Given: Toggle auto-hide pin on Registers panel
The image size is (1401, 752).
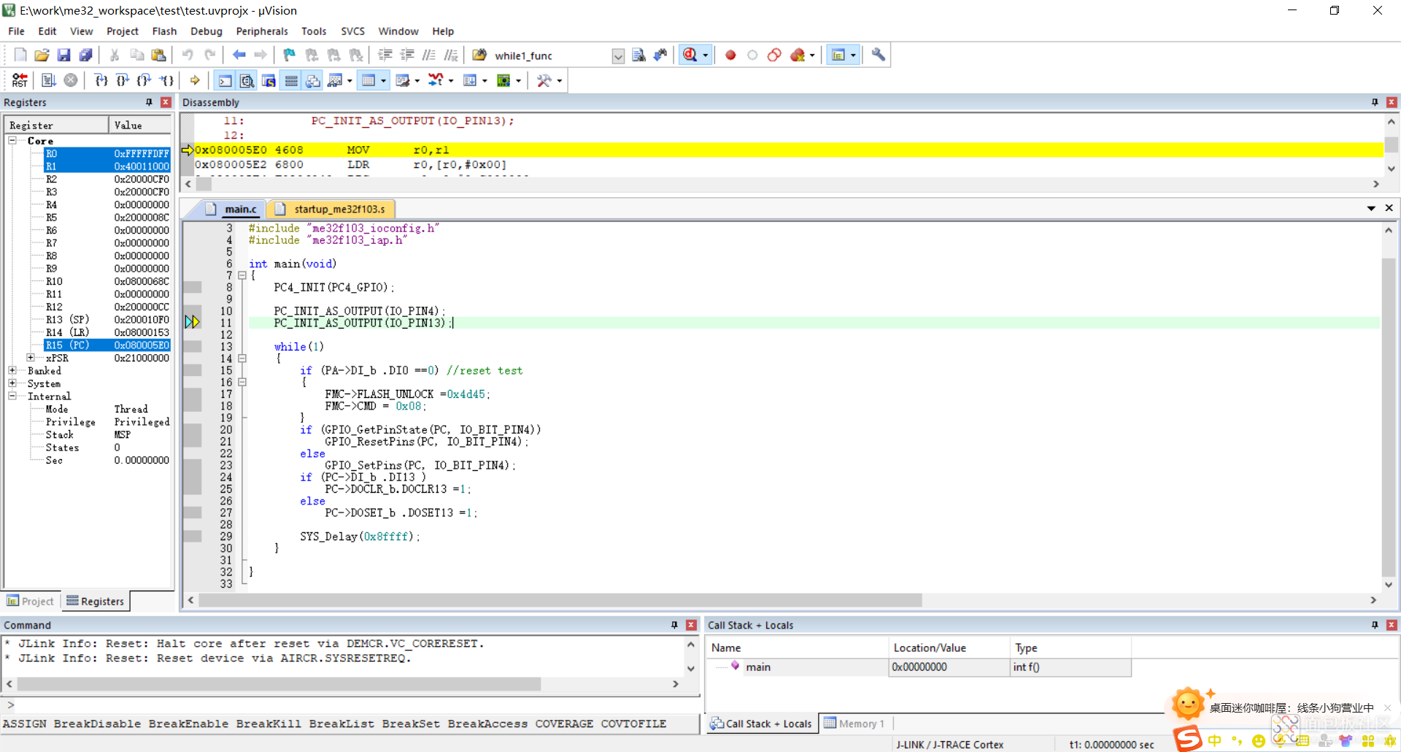Looking at the screenshot, I should [149, 102].
